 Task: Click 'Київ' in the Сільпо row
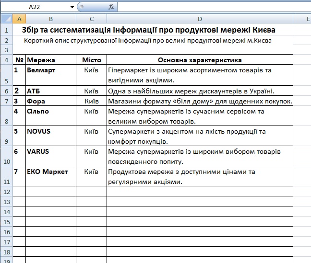tap(91, 111)
